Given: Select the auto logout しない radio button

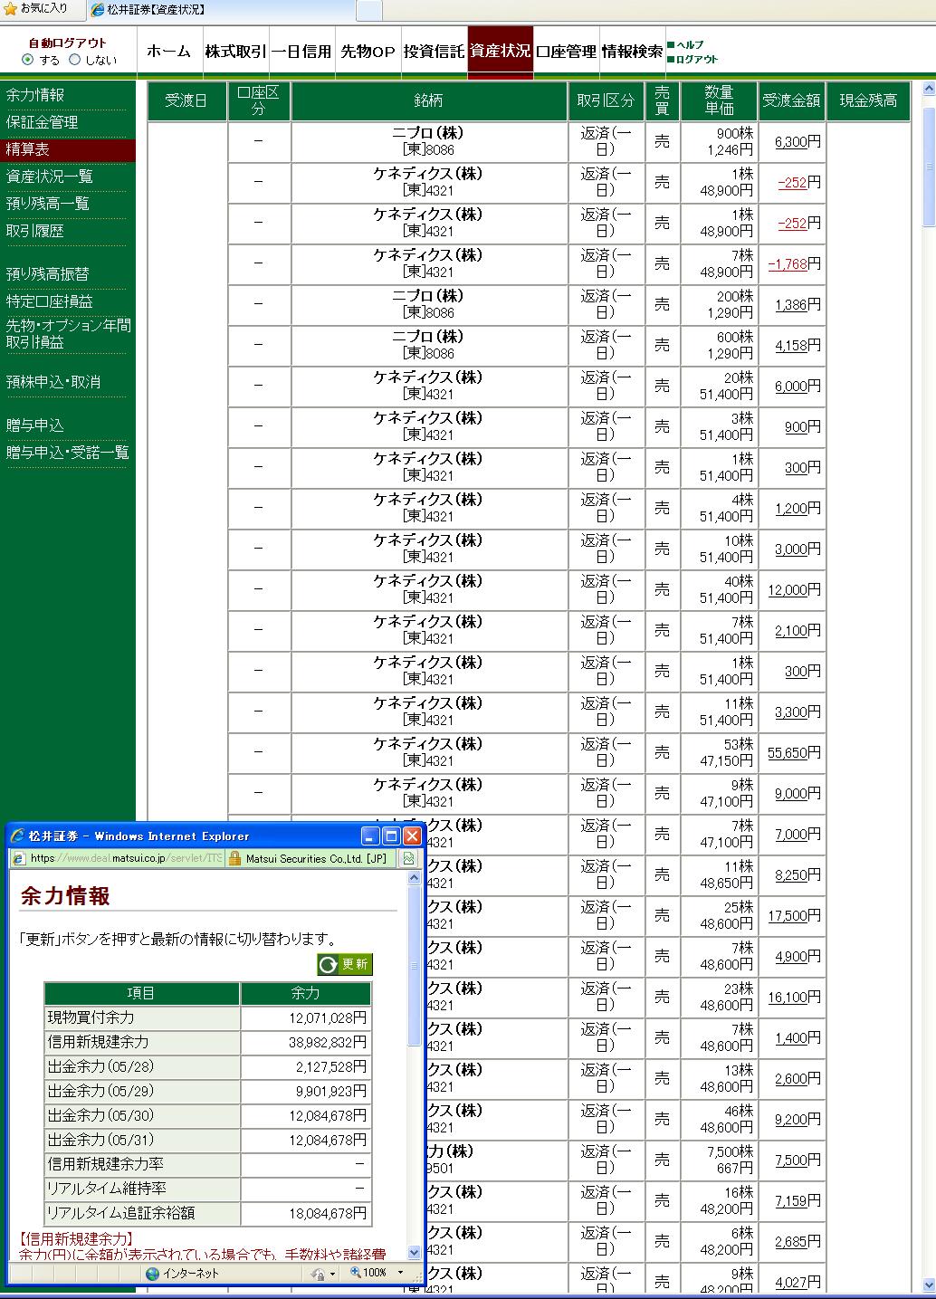Looking at the screenshot, I should coord(76,60).
